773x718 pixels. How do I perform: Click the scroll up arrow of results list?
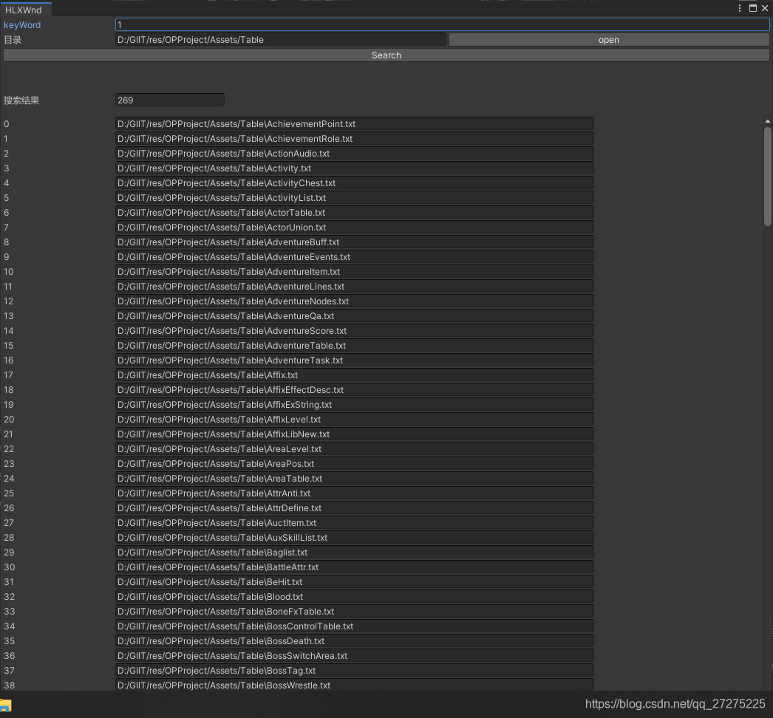(768, 120)
